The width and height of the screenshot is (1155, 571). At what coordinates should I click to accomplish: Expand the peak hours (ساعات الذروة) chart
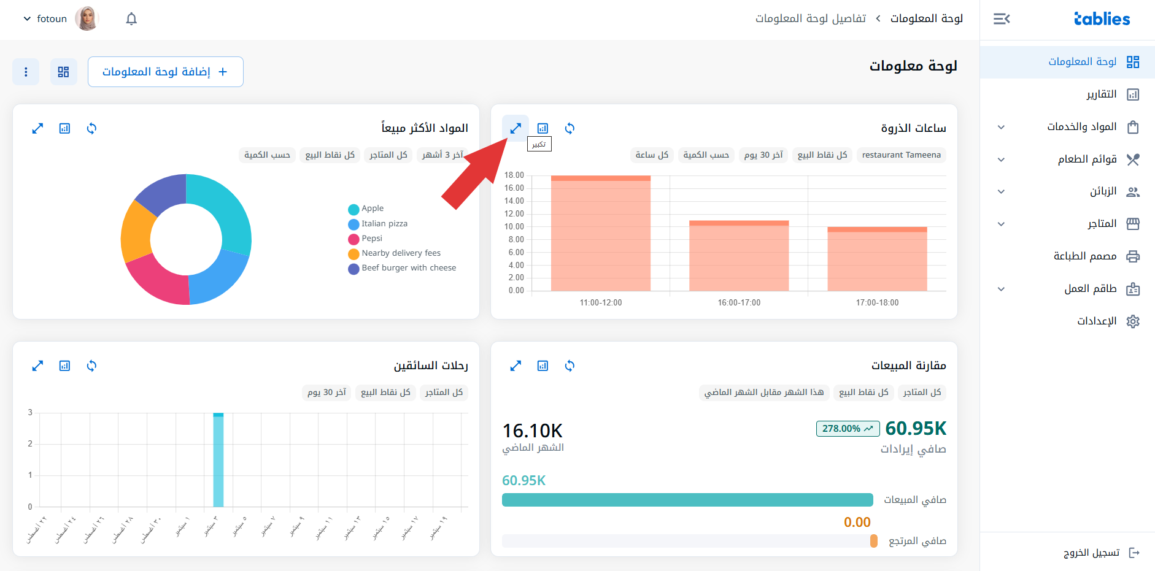click(x=516, y=128)
